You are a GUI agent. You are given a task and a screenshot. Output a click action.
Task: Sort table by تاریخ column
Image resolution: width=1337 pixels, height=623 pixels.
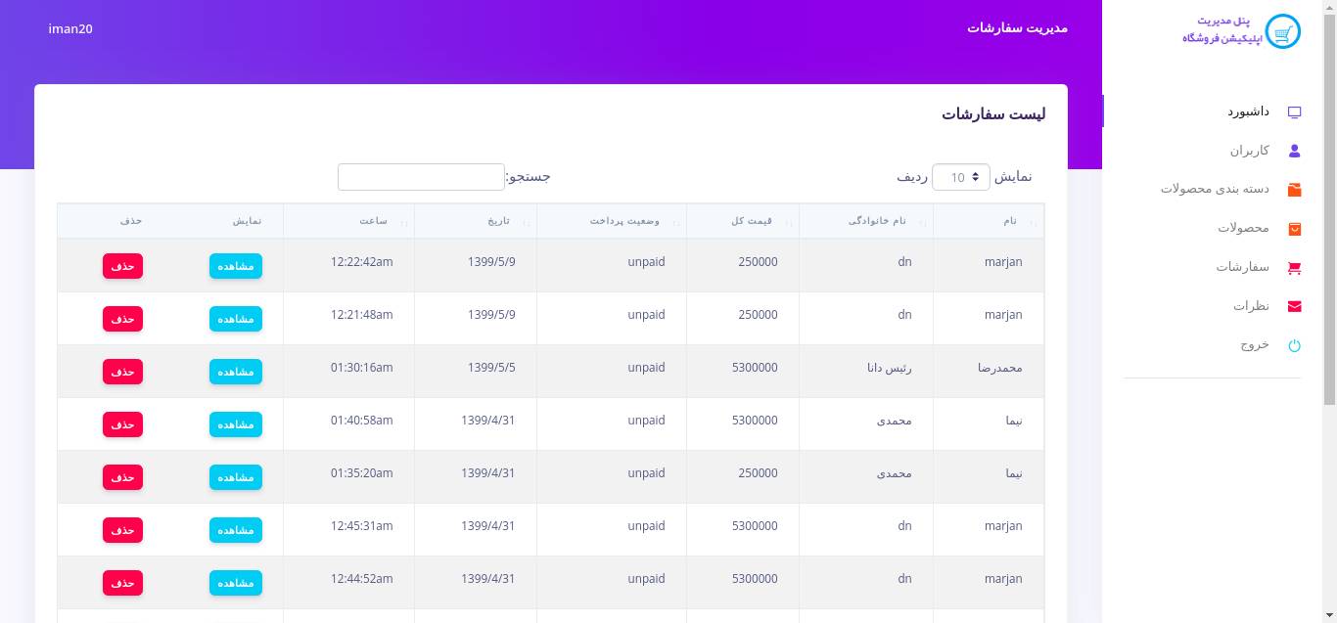[499, 221]
